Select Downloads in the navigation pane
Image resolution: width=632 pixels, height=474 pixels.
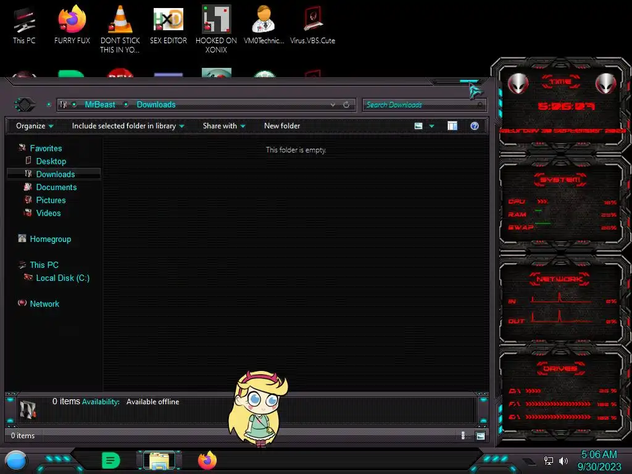[x=54, y=174]
